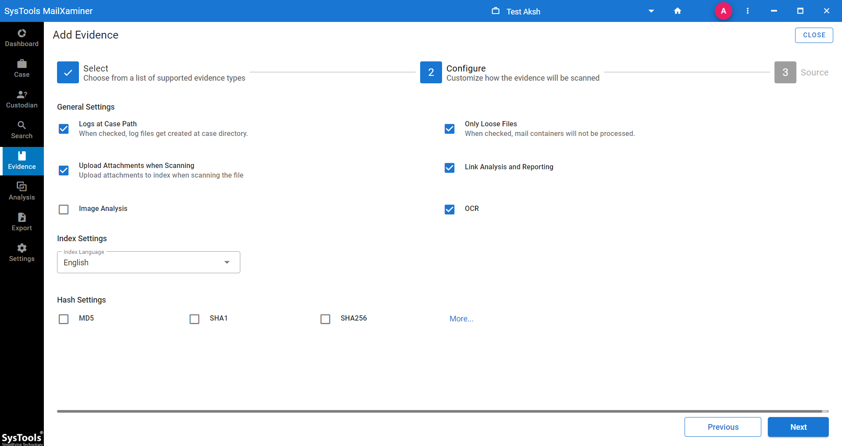Open the Search magnifier in sidebar
Image resolution: width=842 pixels, height=446 pixels.
(x=21, y=125)
